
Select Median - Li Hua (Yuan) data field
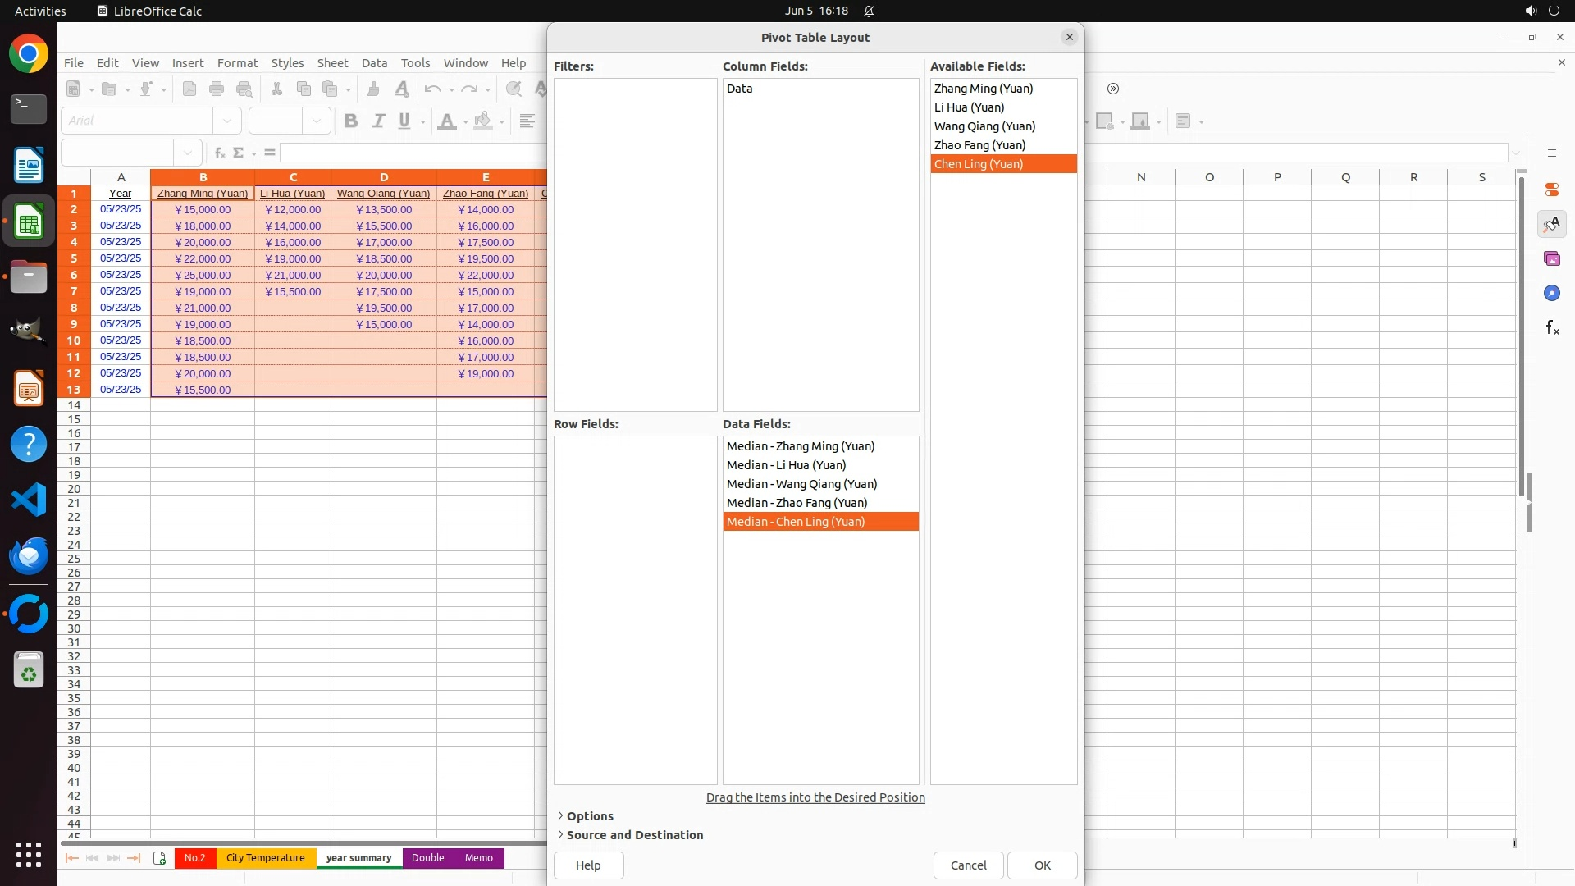[x=786, y=465]
